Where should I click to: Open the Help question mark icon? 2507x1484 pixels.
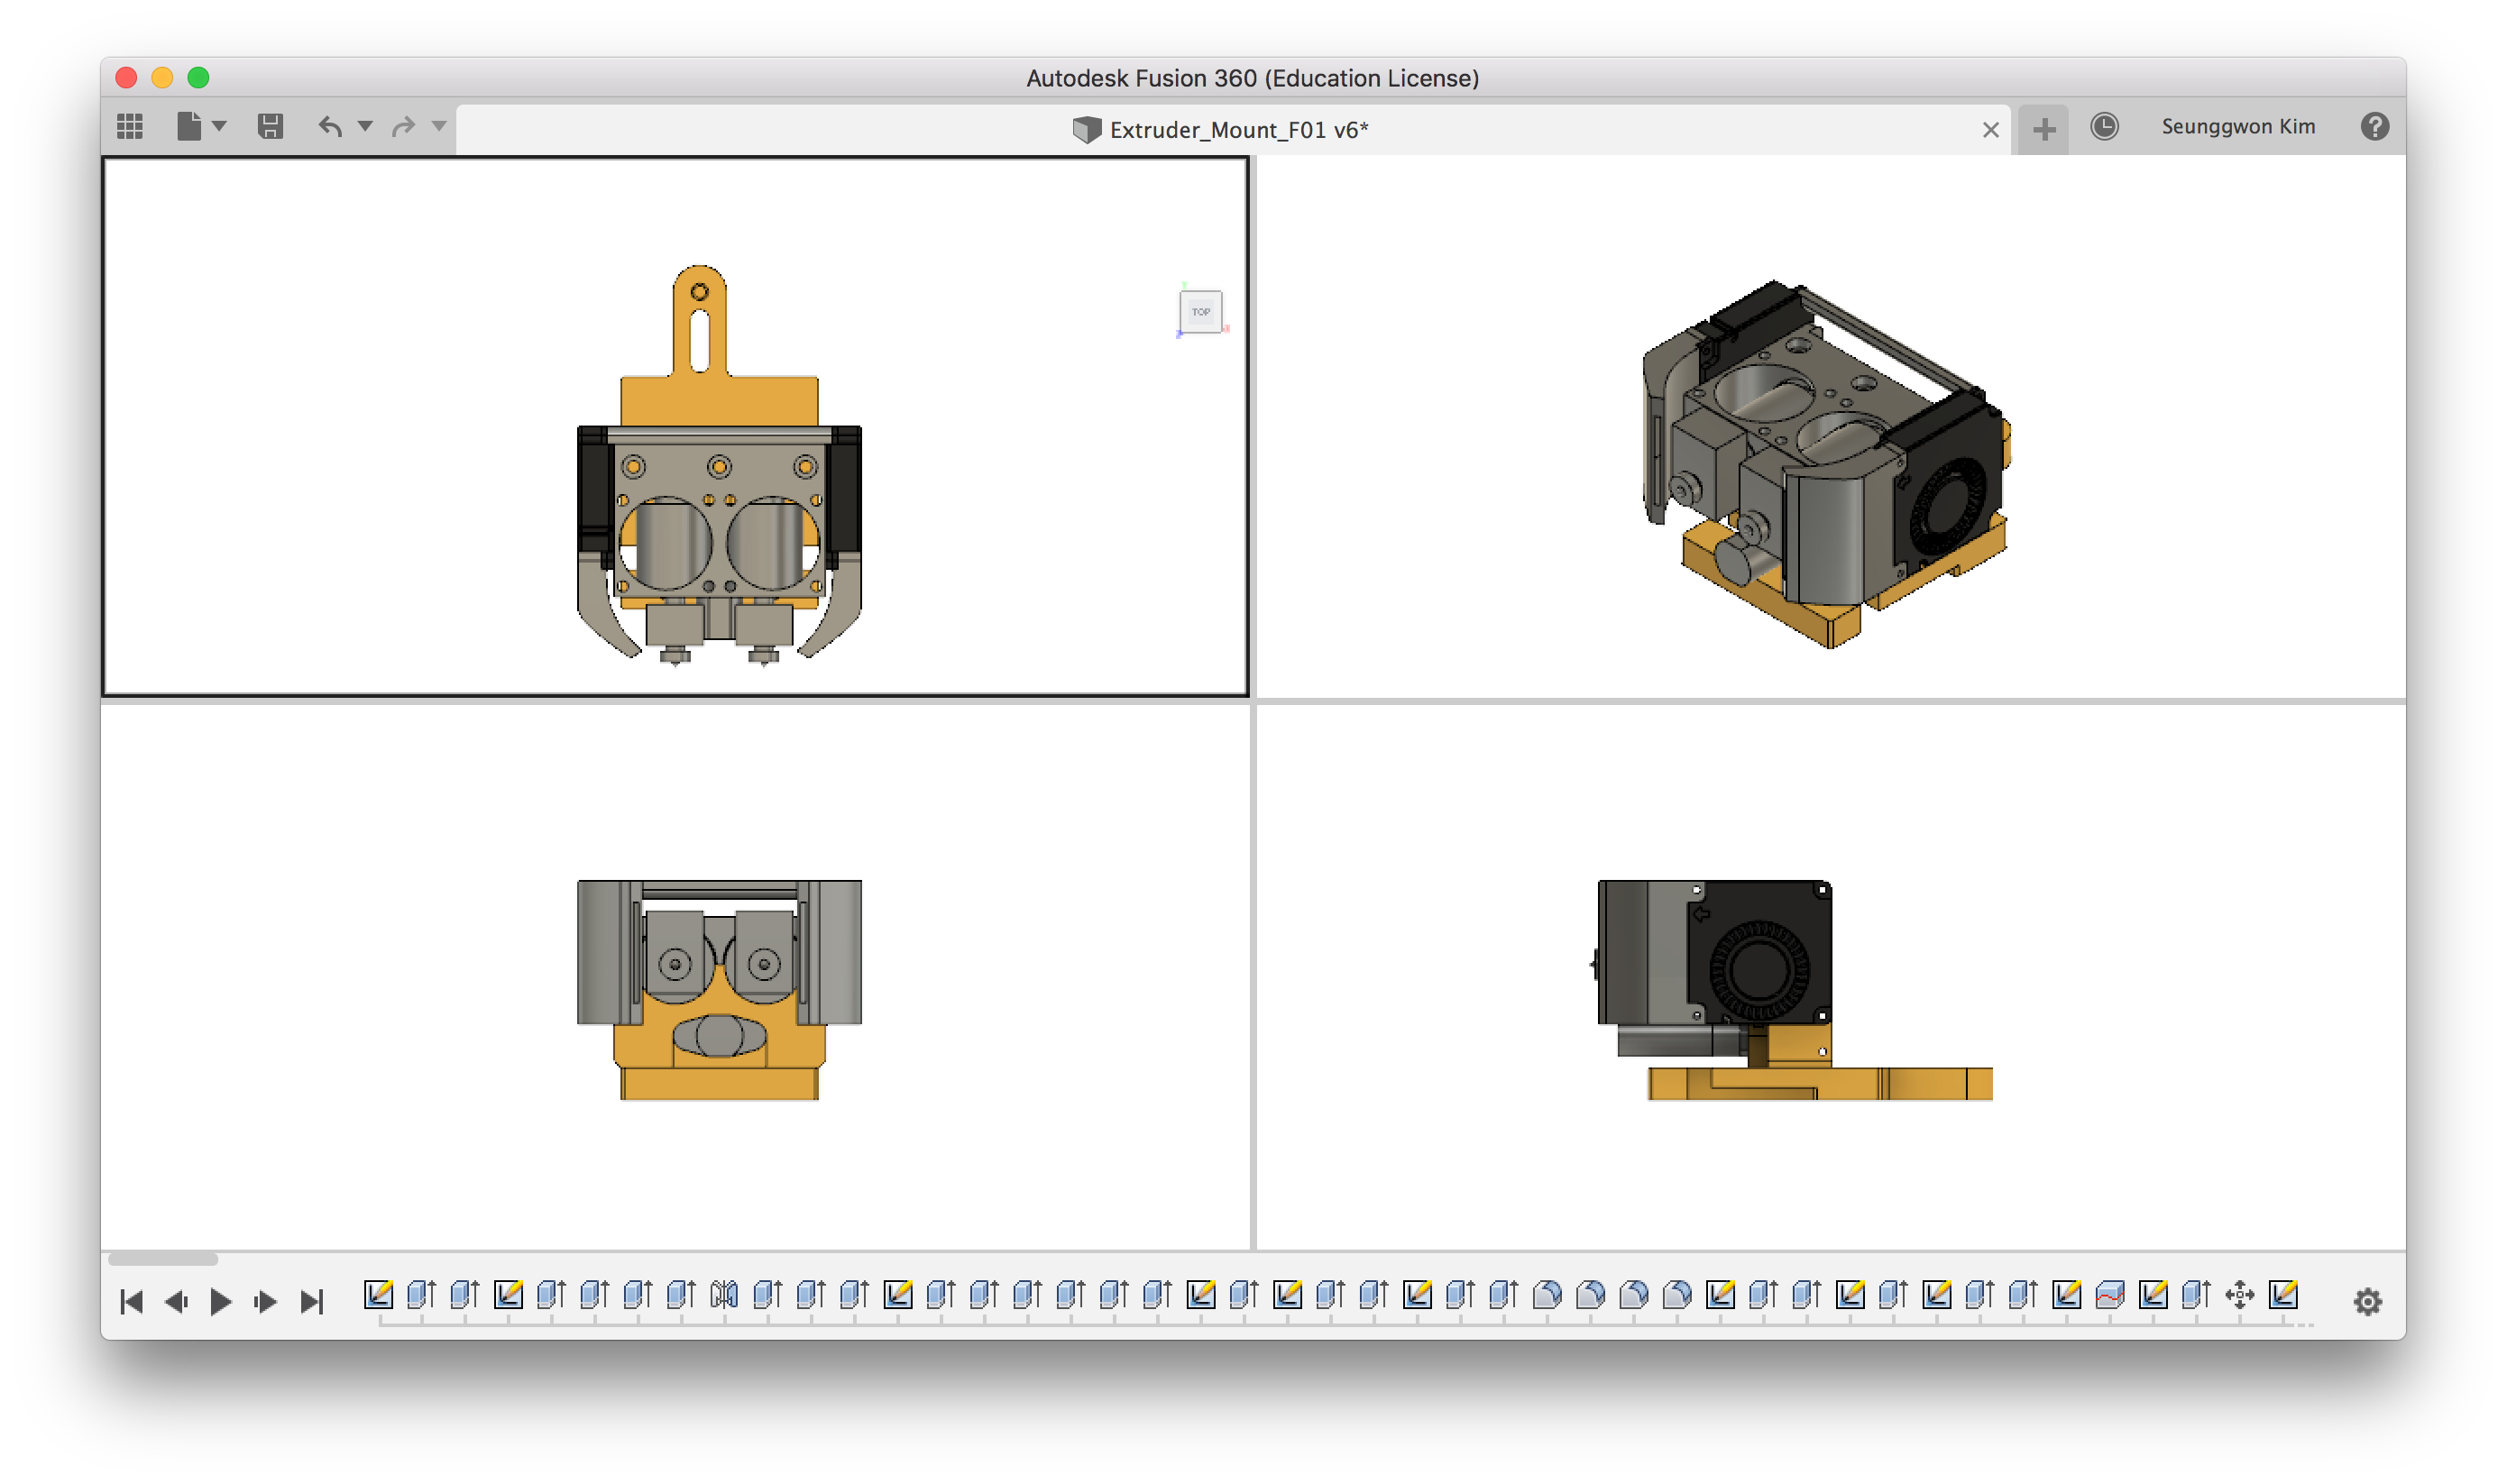point(2374,126)
